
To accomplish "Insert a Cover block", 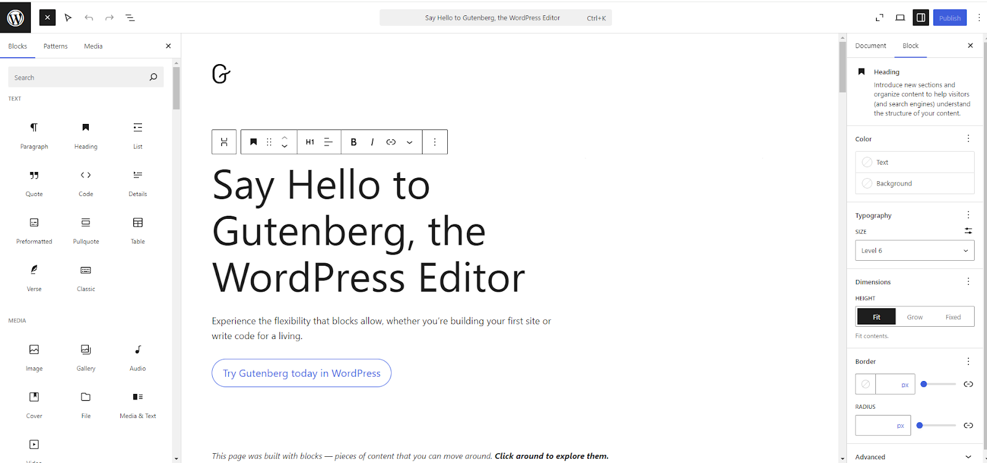I will 34,404.
